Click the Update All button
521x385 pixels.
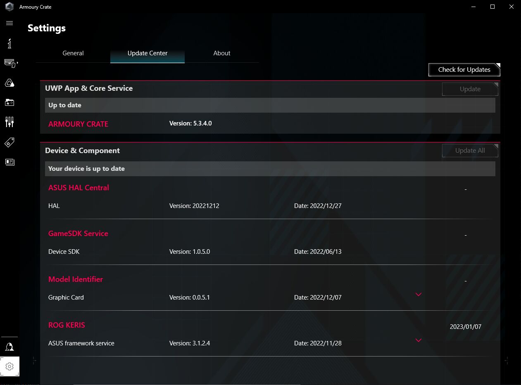470,151
